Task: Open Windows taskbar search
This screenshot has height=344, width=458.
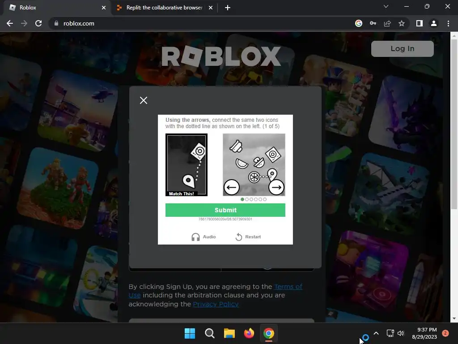Action: [210, 333]
